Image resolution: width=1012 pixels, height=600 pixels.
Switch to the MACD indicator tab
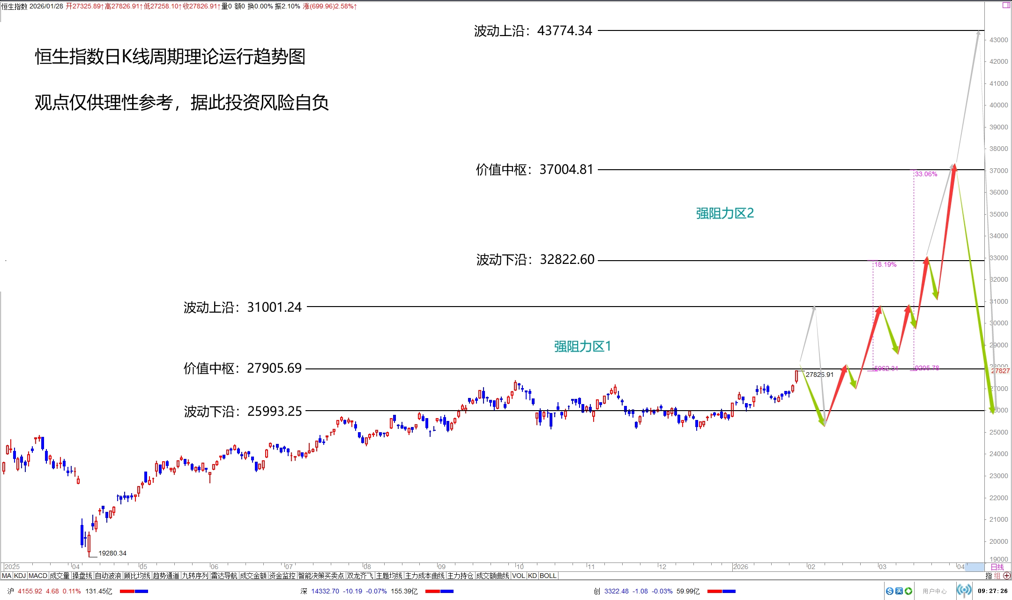[37, 576]
